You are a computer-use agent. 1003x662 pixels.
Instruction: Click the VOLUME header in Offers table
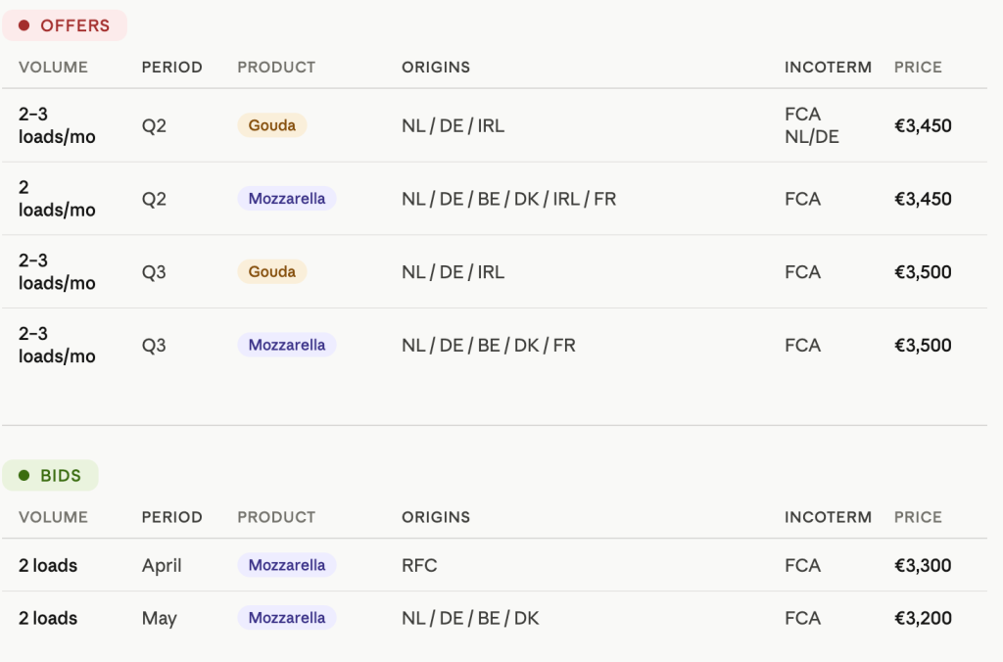point(53,68)
